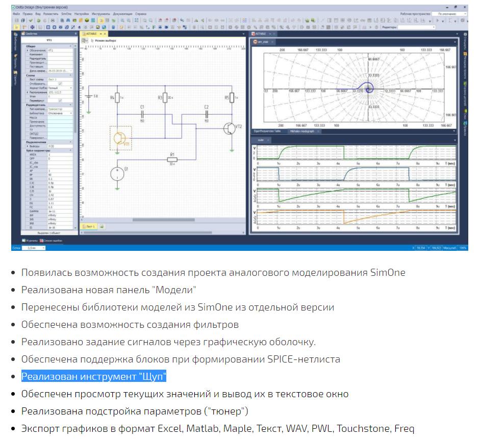Open the Редакторы combo box
Image resolution: width=479 pixels, height=439 pixels.
pyautogui.click(x=417, y=27)
